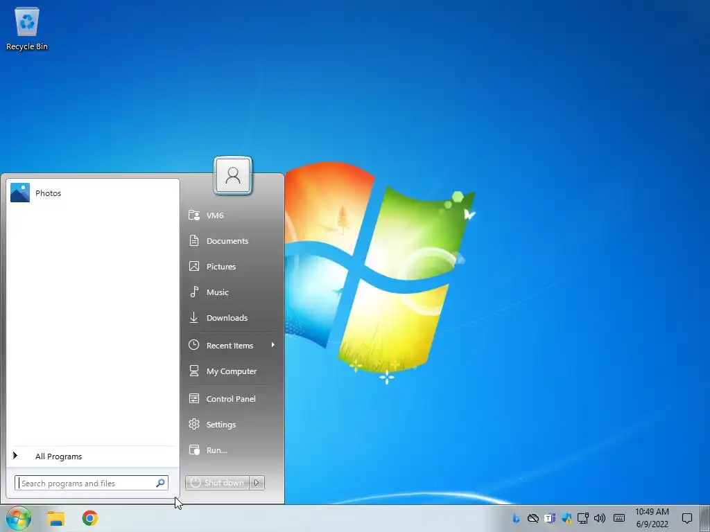Click the Search programs and files box

[x=92, y=483]
